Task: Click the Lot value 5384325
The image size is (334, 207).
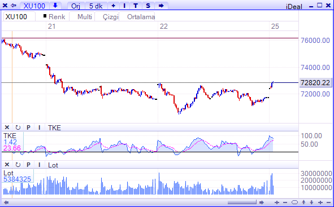Action: 17,179
